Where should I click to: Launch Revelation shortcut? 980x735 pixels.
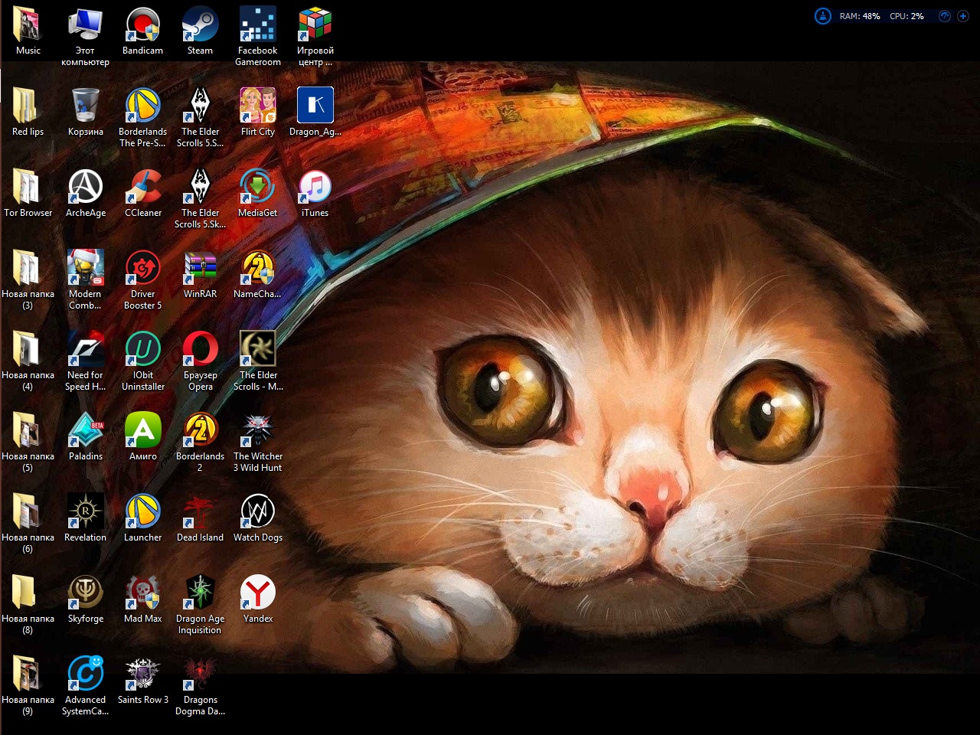coord(85,518)
